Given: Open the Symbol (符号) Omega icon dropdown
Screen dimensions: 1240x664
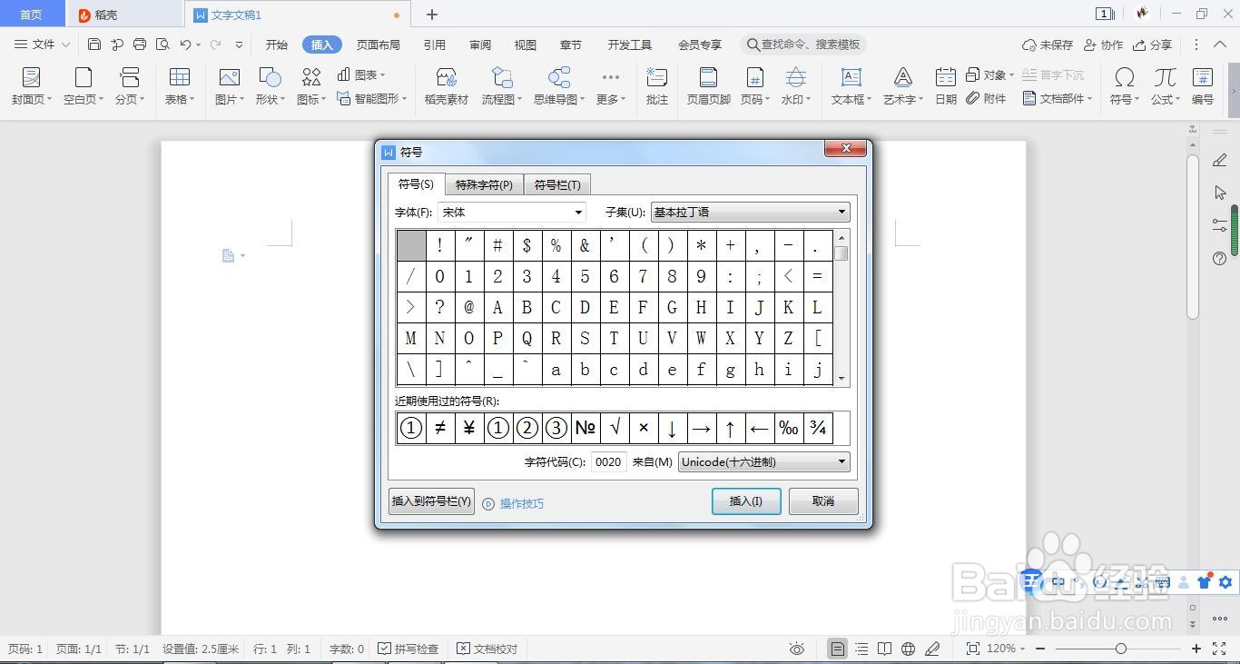Looking at the screenshot, I should [1124, 86].
